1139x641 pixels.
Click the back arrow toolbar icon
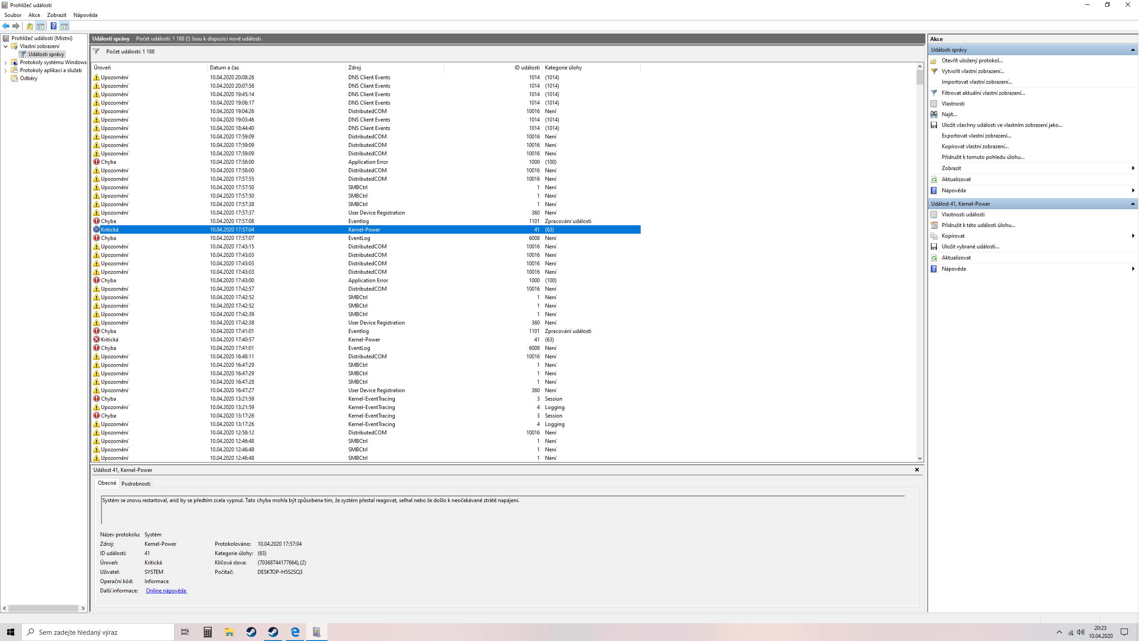(6, 26)
